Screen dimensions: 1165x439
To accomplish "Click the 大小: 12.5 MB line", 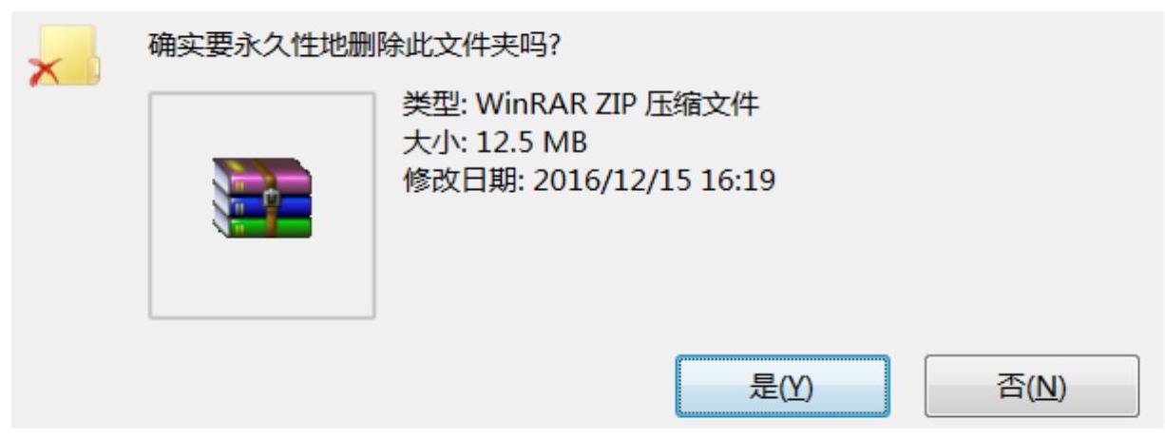I will click(x=496, y=142).
